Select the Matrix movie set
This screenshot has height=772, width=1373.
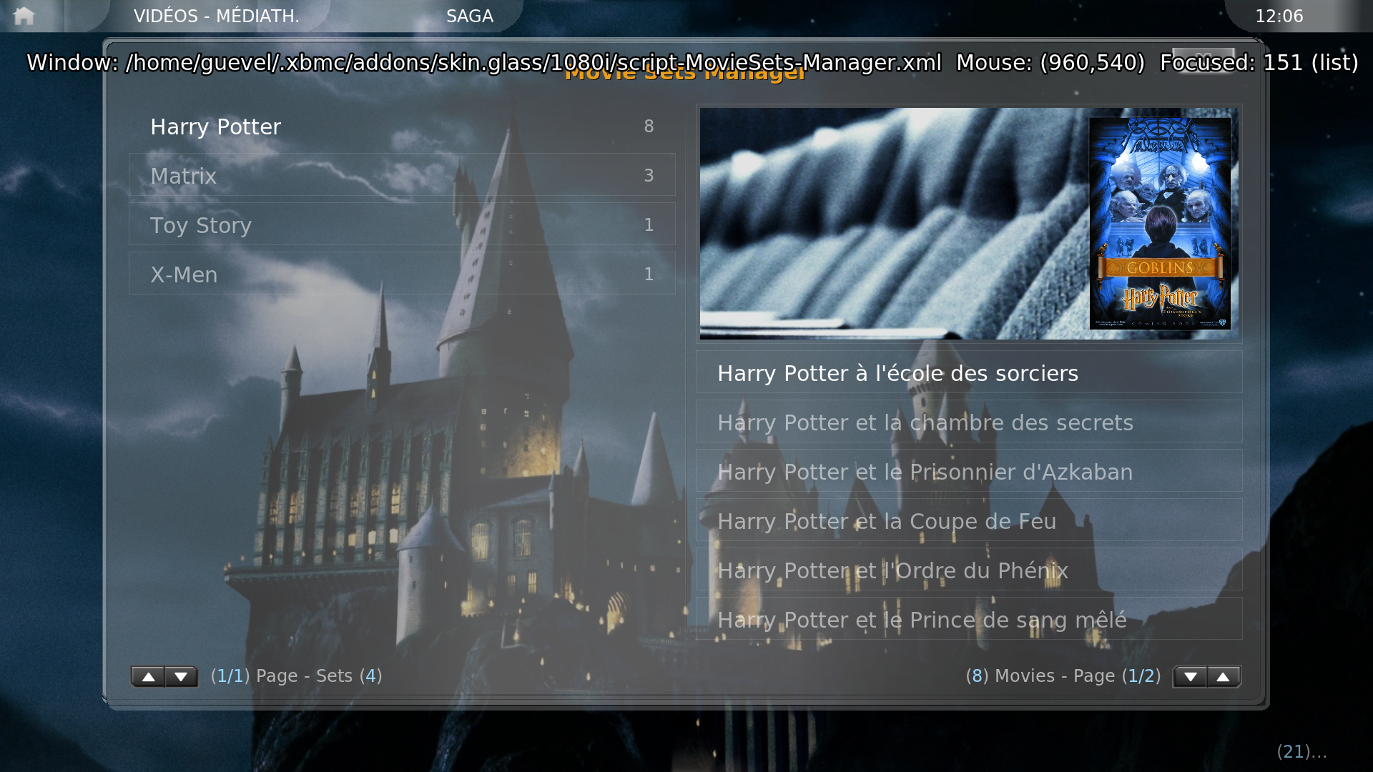(x=402, y=175)
